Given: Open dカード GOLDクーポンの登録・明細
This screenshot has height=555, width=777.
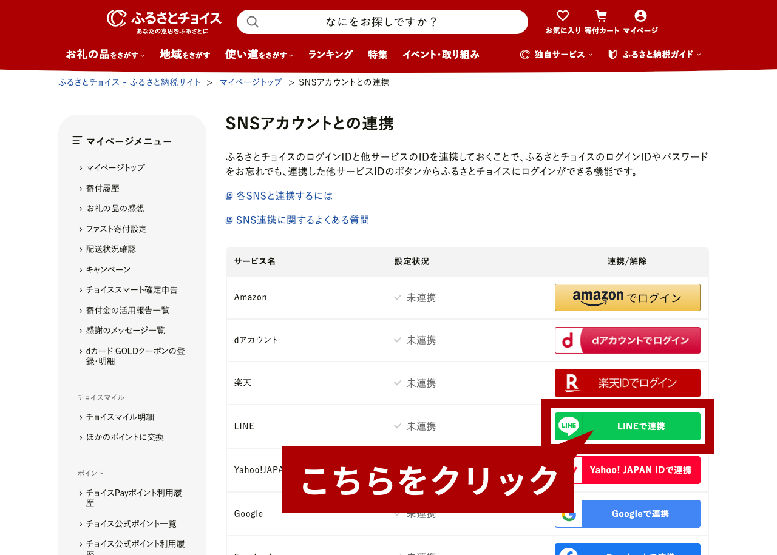Looking at the screenshot, I should [135, 356].
